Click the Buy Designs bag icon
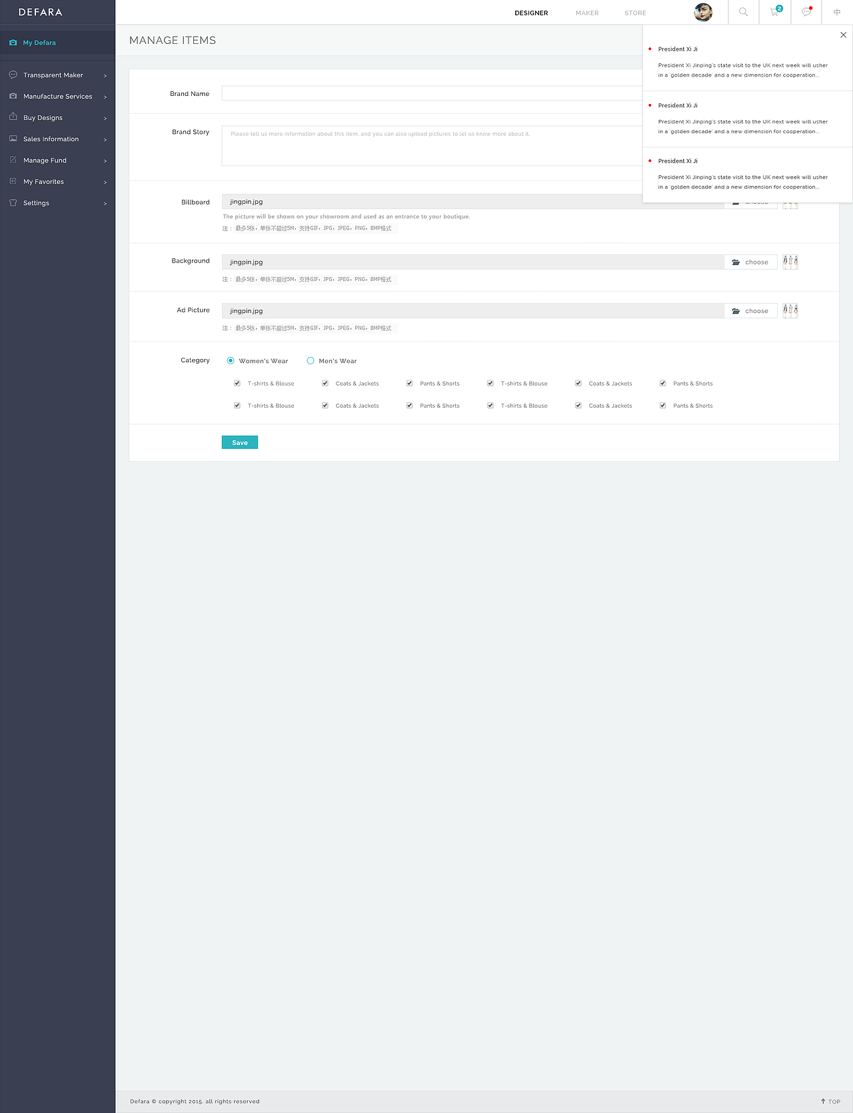 13,117
